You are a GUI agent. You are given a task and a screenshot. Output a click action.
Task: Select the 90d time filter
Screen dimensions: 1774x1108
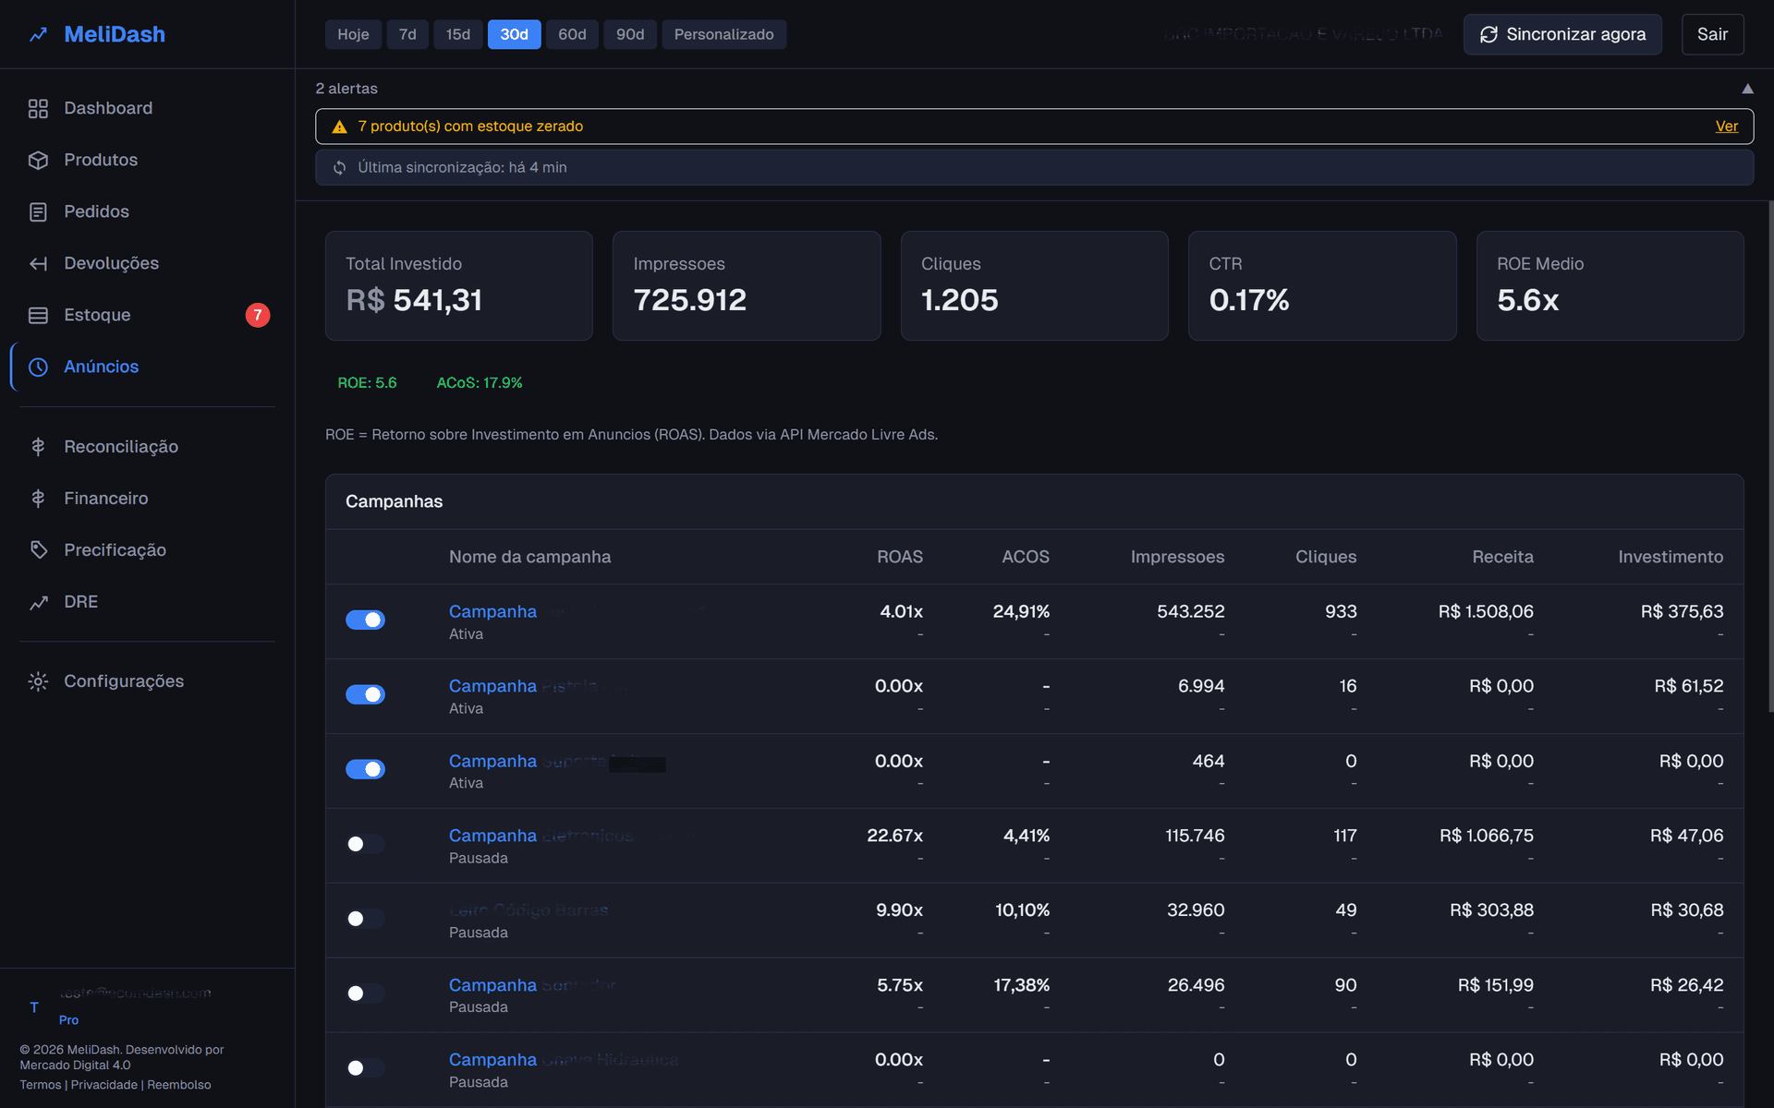tap(630, 34)
